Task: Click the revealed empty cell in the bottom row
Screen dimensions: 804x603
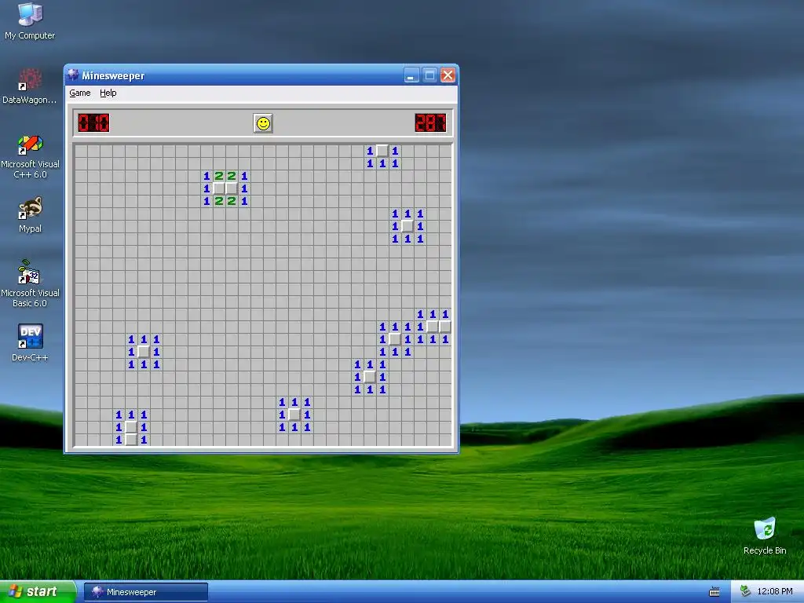Action: pos(131,440)
